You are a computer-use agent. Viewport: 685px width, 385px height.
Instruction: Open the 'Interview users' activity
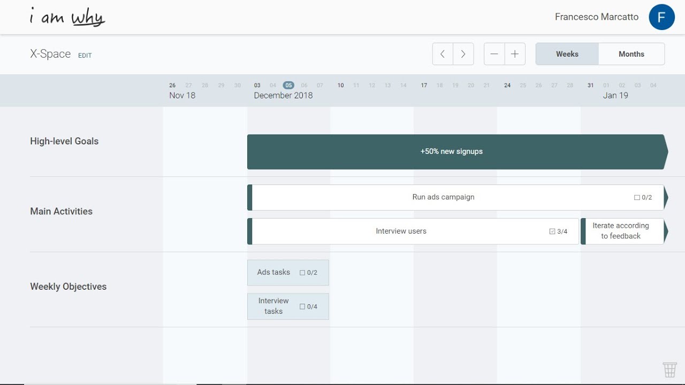[413, 232]
